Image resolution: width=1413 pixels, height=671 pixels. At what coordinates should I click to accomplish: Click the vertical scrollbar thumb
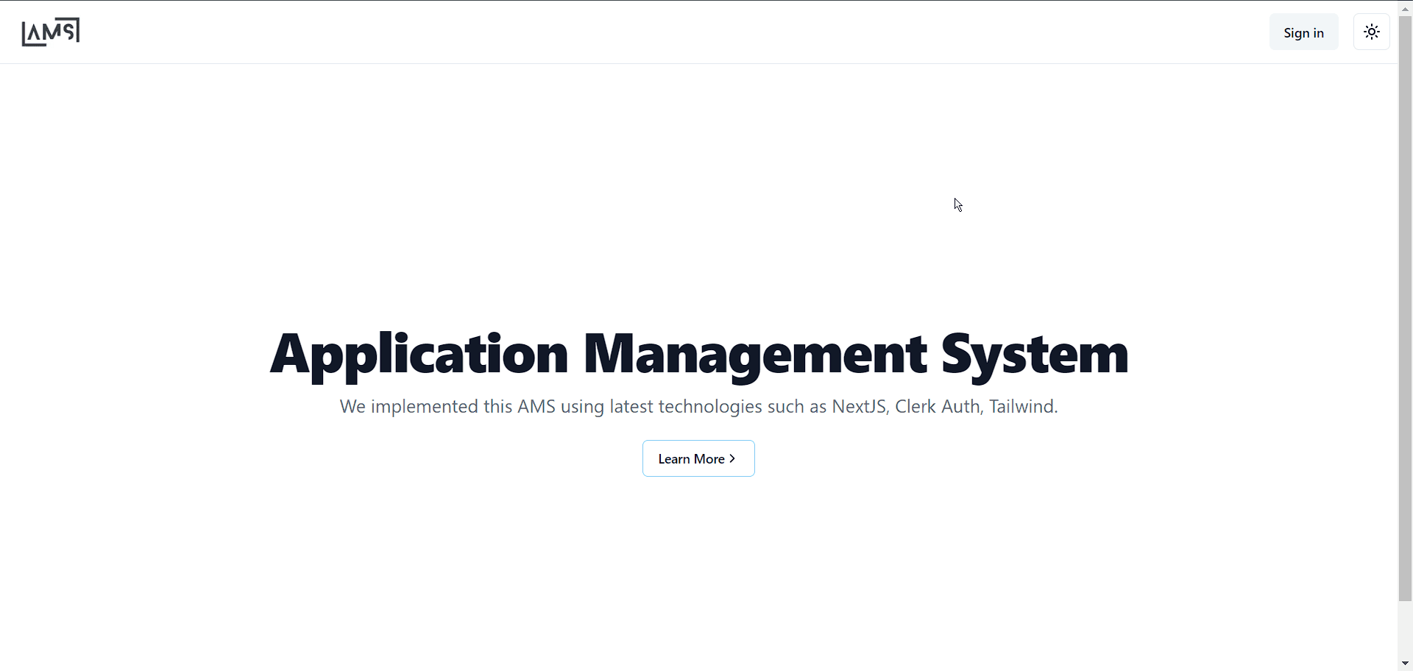tap(1405, 308)
